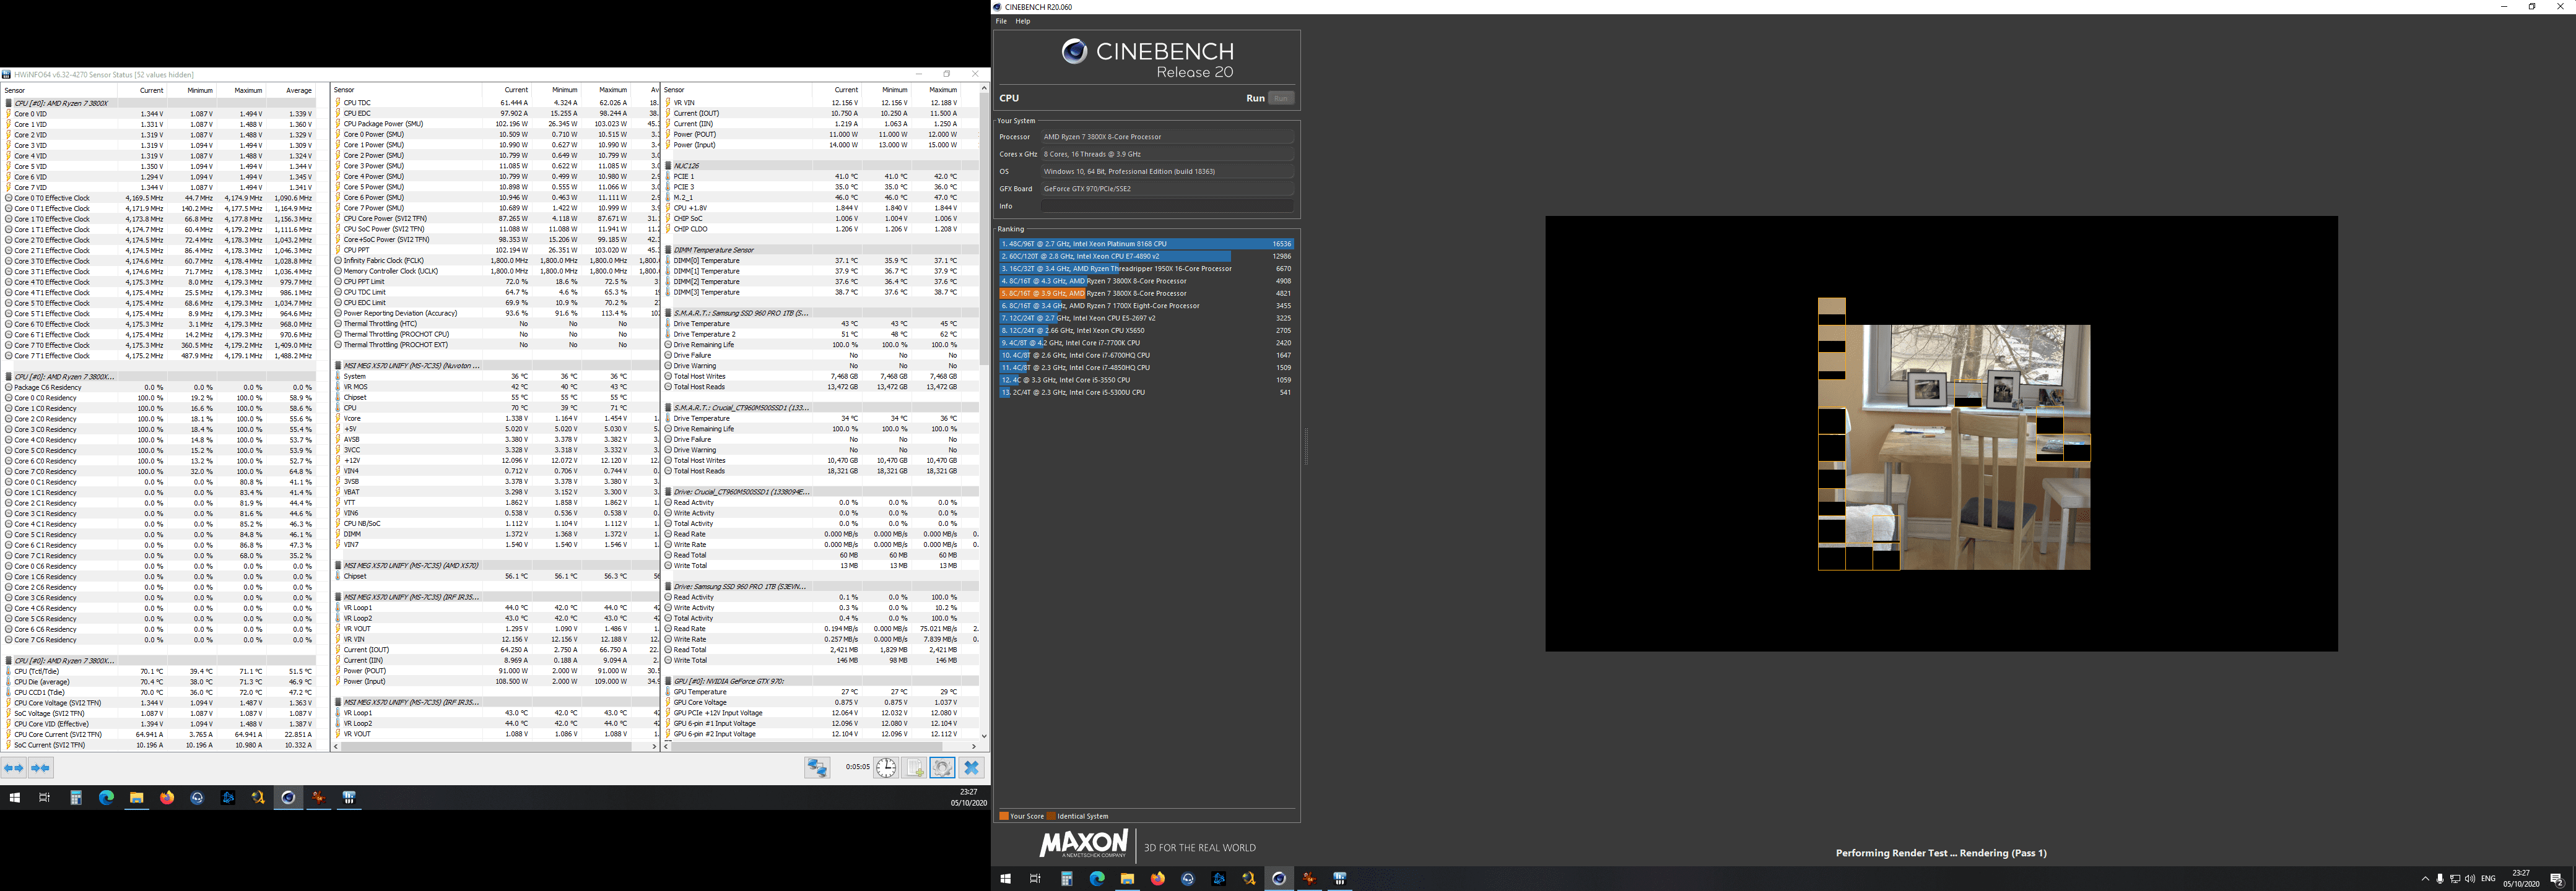Select Vcore voltage sensor row
Screen dimensions: 2576x891
click(496, 418)
